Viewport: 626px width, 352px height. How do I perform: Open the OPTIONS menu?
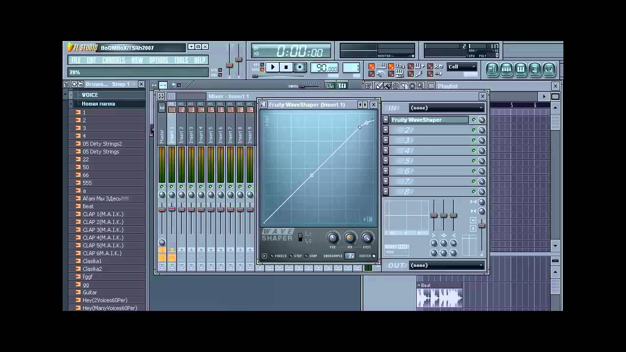(x=158, y=60)
